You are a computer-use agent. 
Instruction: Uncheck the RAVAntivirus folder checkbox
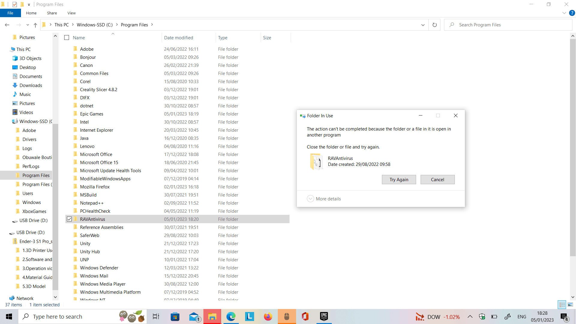pyautogui.click(x=69, y=219)
